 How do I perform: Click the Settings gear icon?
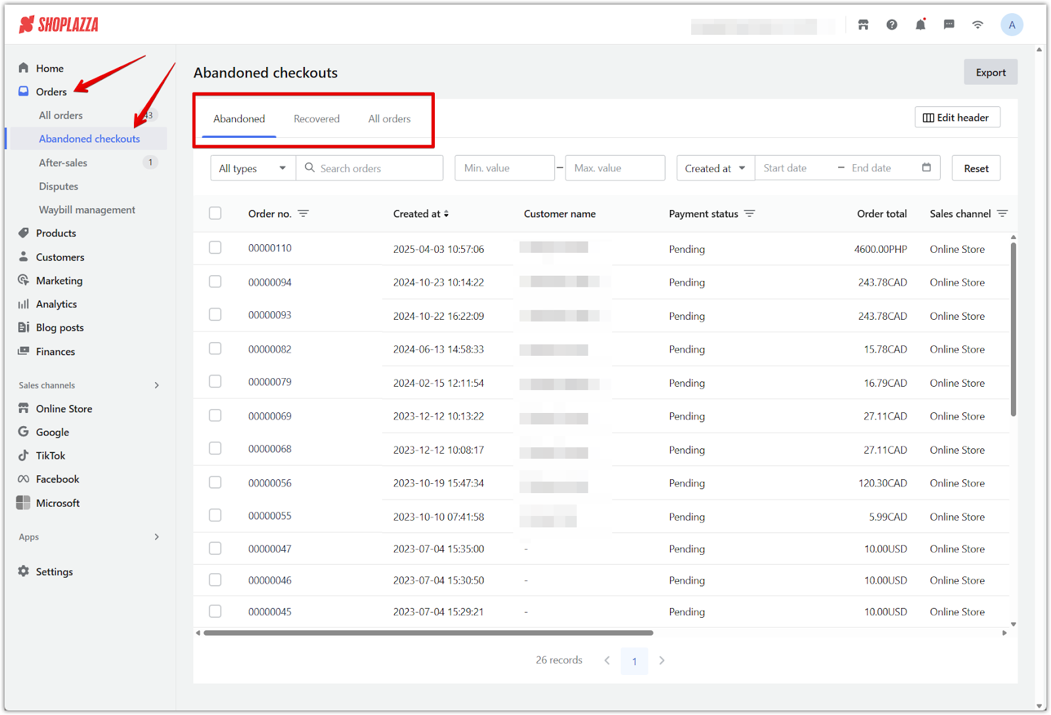point(24,571)
